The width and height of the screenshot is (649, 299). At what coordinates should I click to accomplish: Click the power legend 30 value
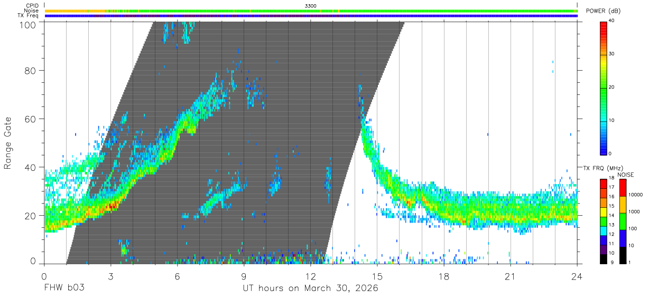click(612, 54)
